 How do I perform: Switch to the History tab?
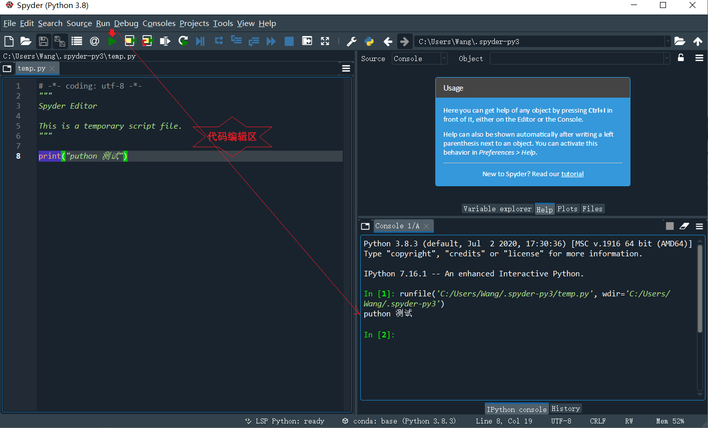coord(565,408)
